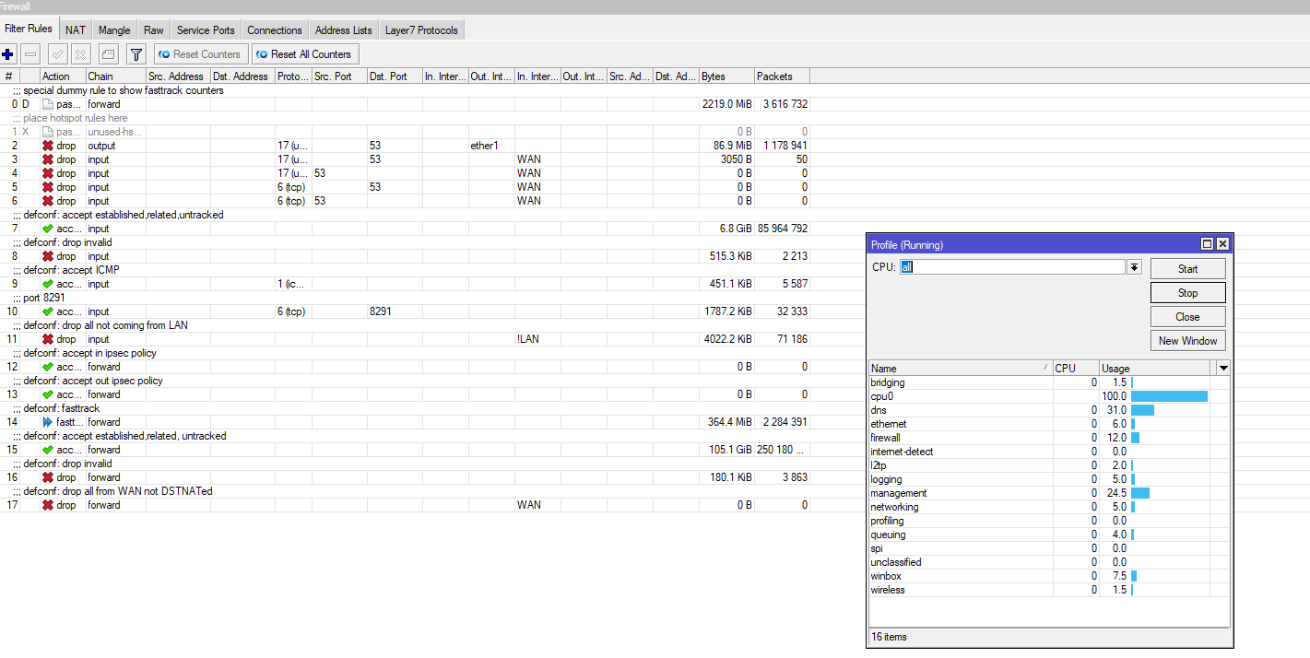The width and height of the screenshot is (1310, 658).
Task: Maximize the Profile window
Action: coord(1207,244)
